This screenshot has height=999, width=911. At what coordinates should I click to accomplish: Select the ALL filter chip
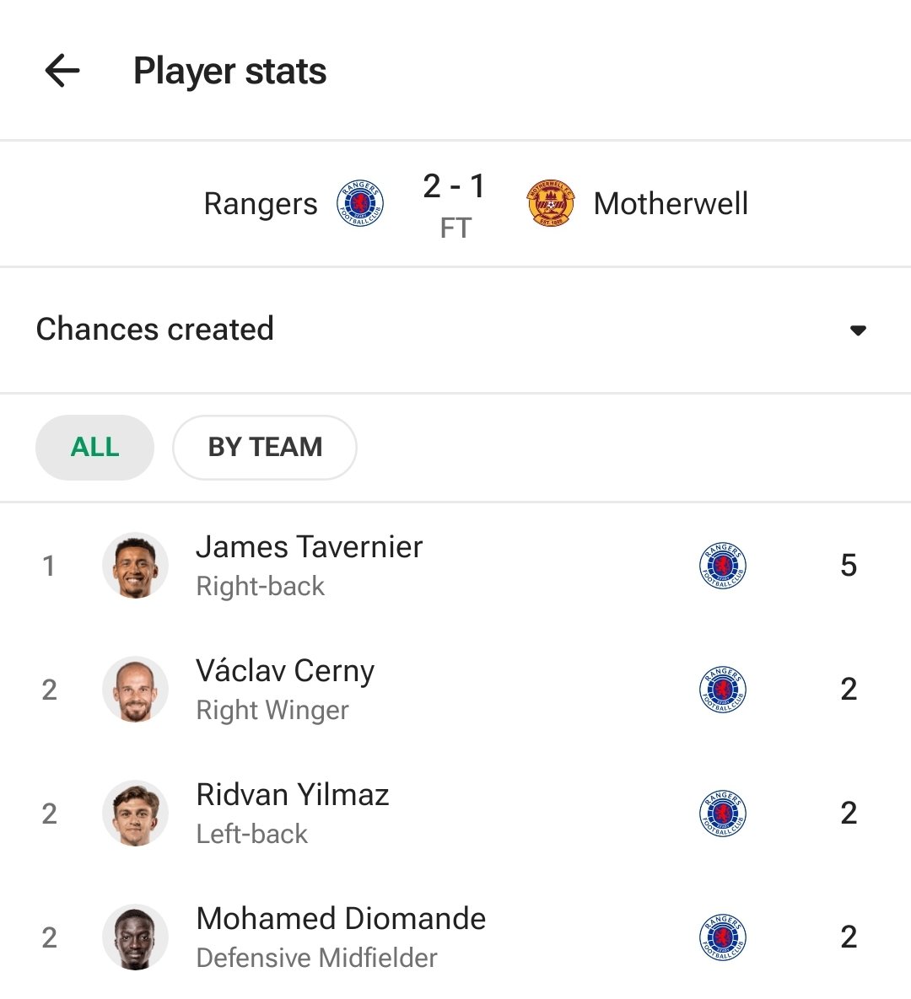pos(94,447)
